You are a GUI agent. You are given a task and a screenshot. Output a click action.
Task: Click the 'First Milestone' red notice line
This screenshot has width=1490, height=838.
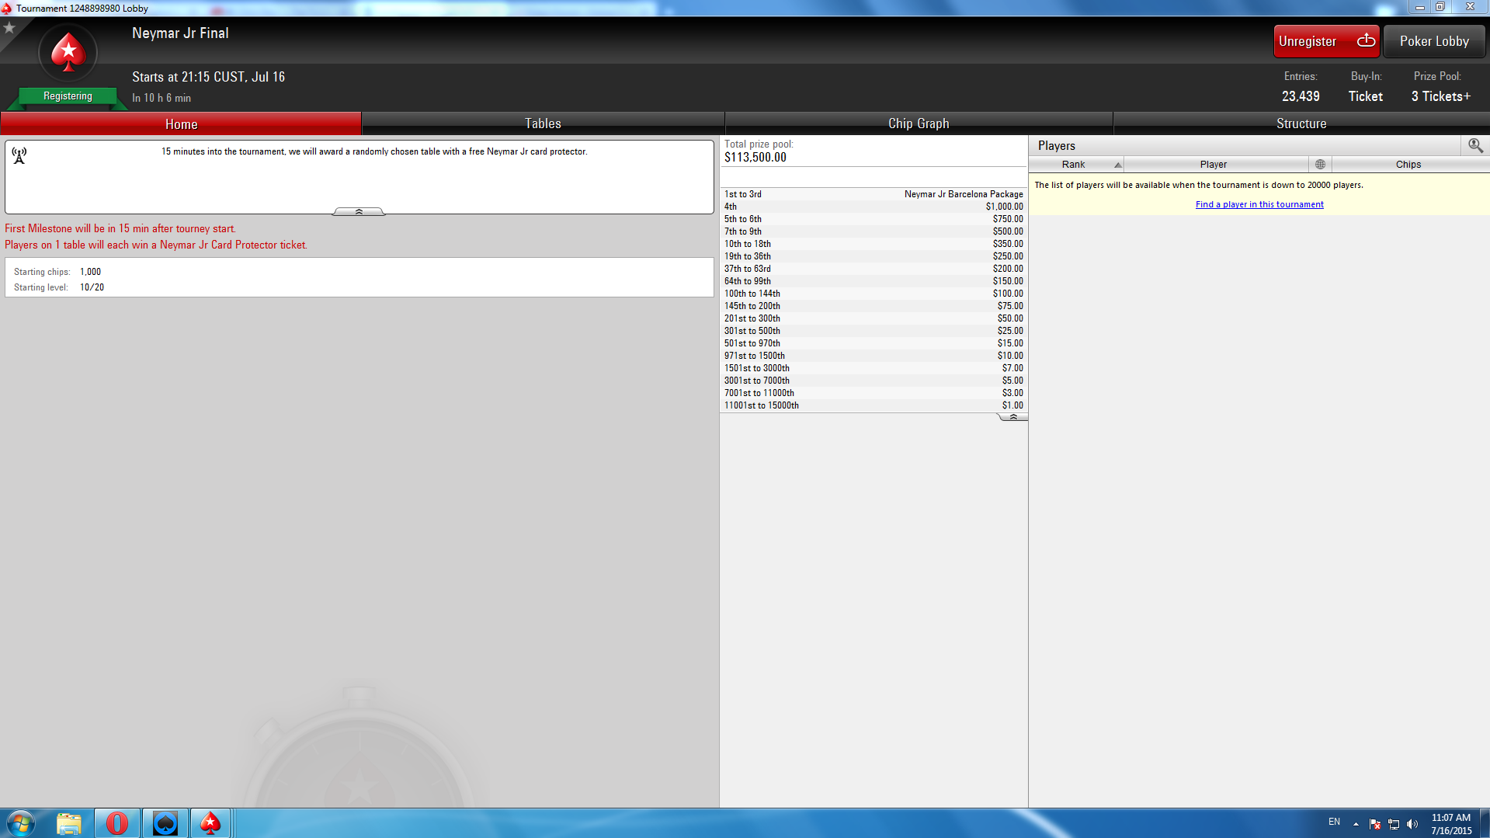(x=120, y=228)
